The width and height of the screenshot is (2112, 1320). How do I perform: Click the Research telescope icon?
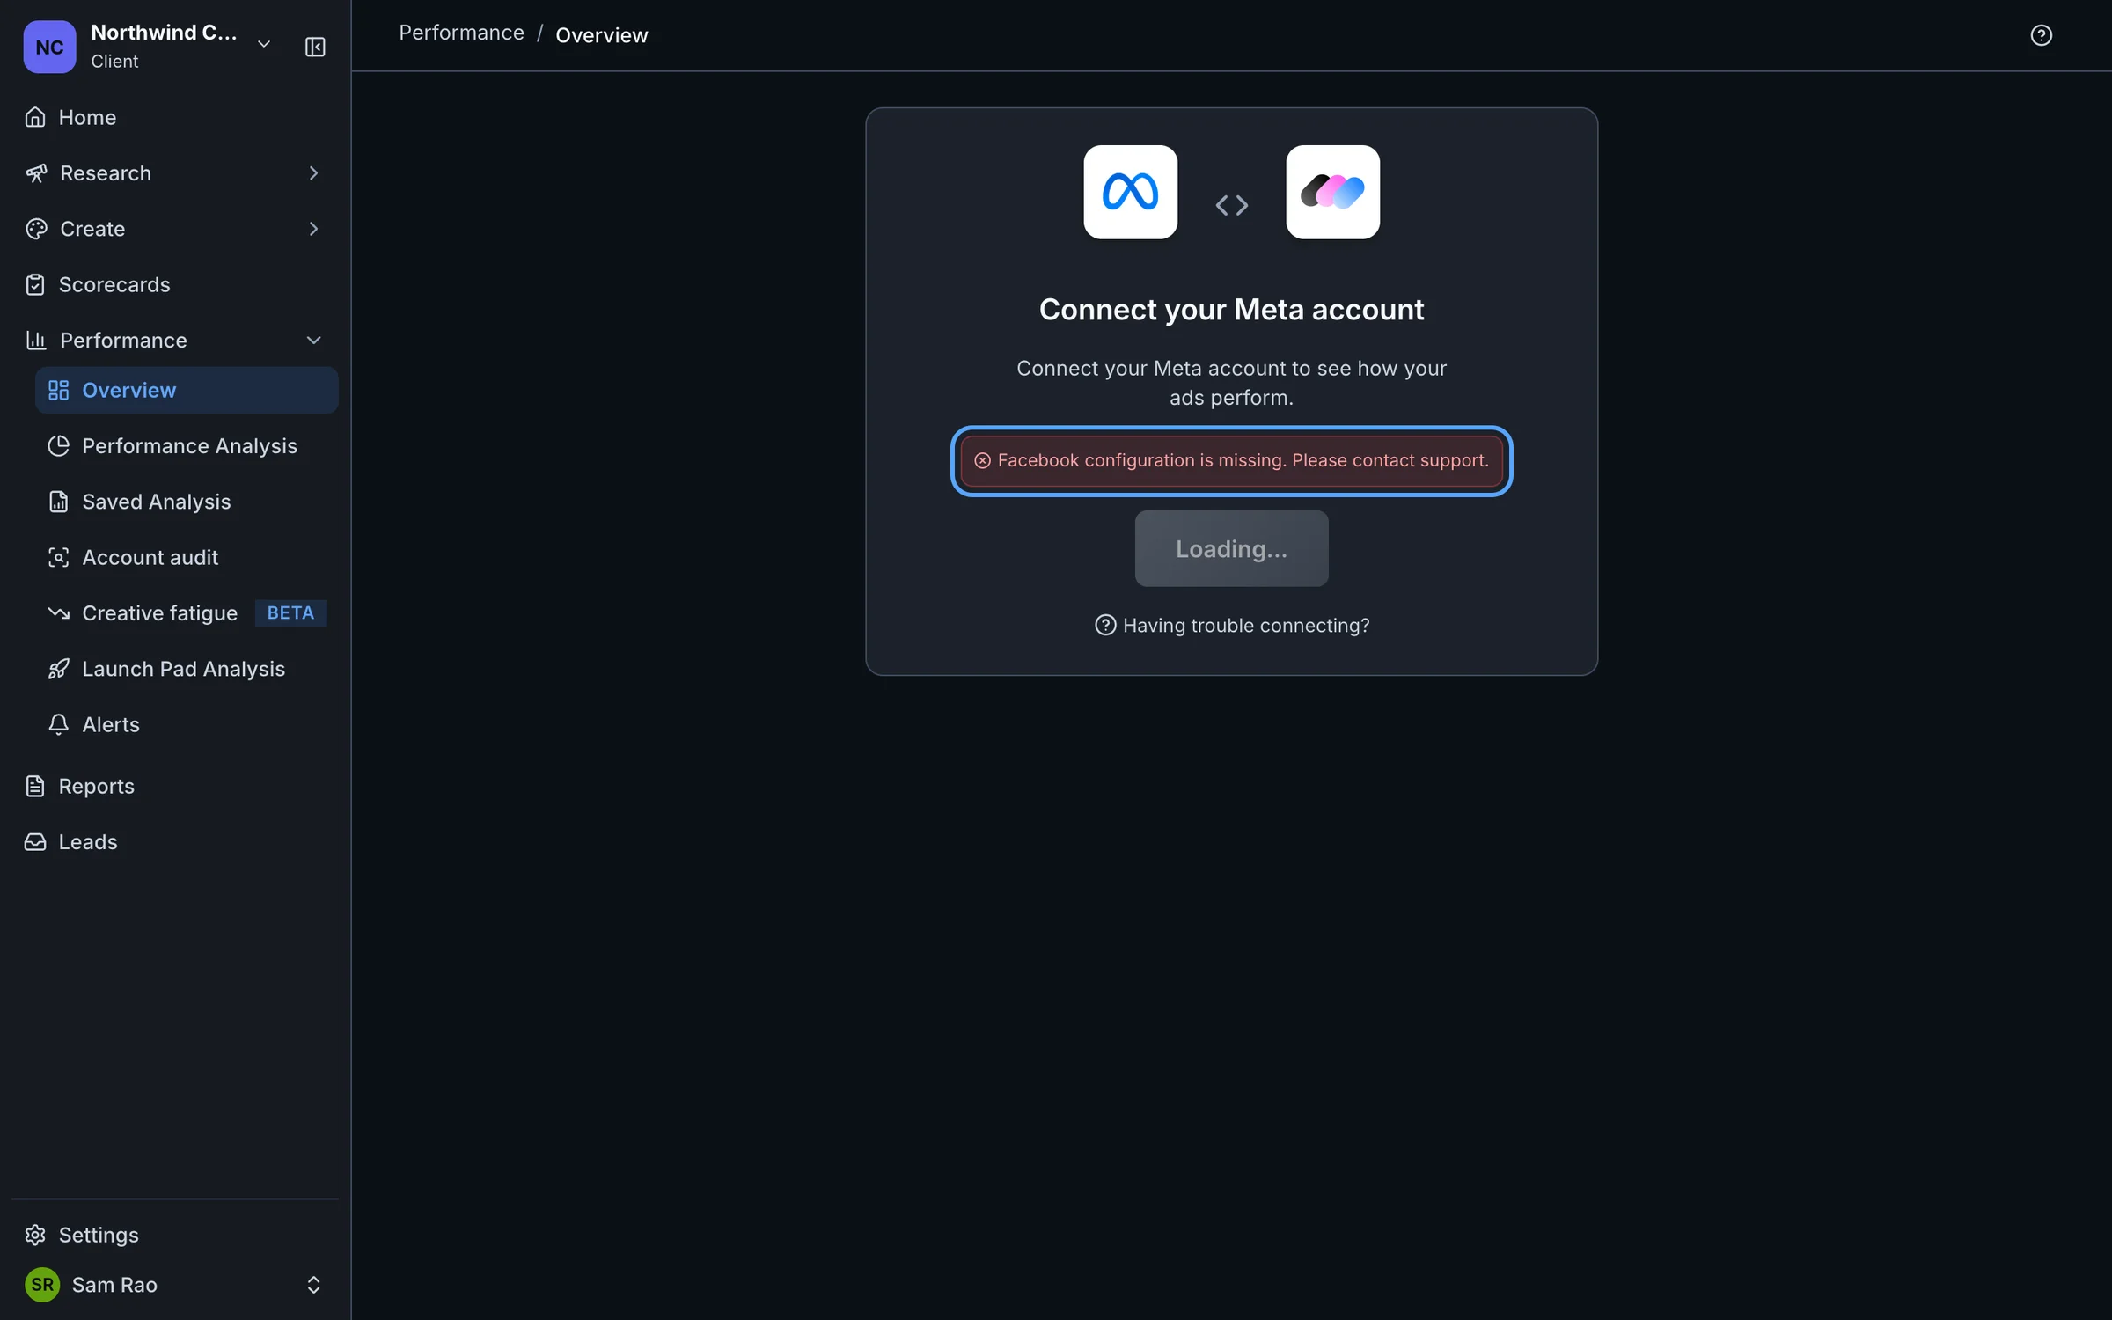tap(36, 173)
